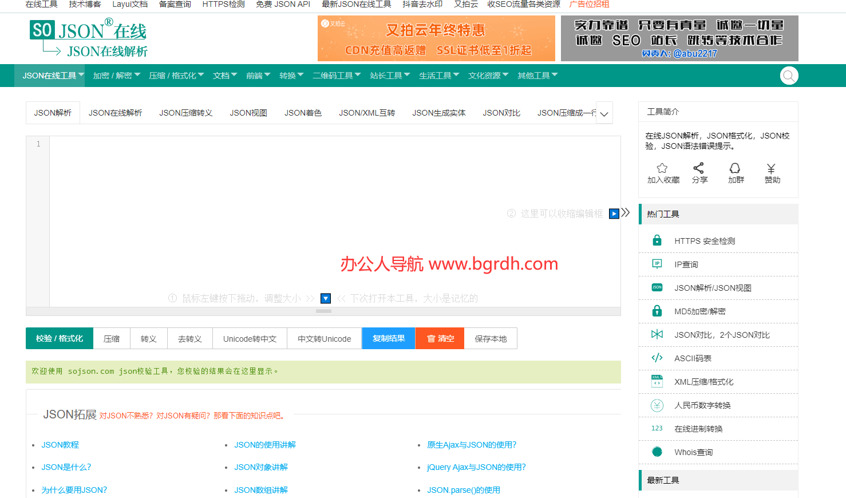The image size is (846, 498).
Task: Open the JSON教程 tutorial link
Action: click(x=60, y=444)
